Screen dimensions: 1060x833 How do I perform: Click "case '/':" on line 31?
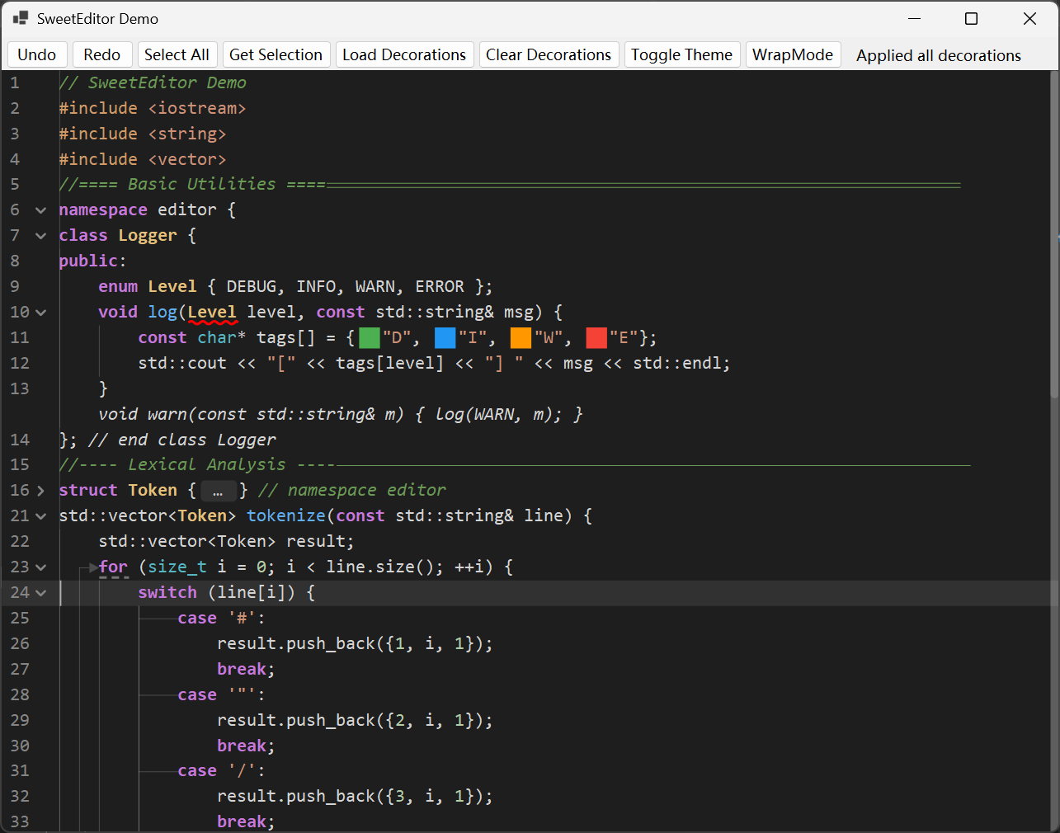click(x=222, y=770)
